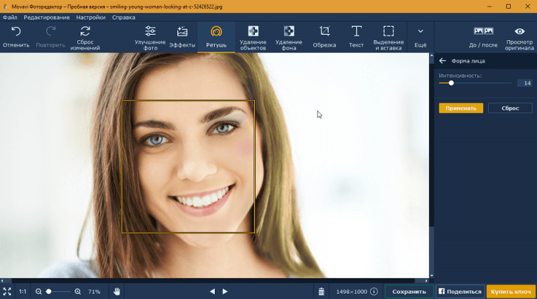
Task: Expand the More (Ещё) tools dropdown
Action: [x=420, y=32]
